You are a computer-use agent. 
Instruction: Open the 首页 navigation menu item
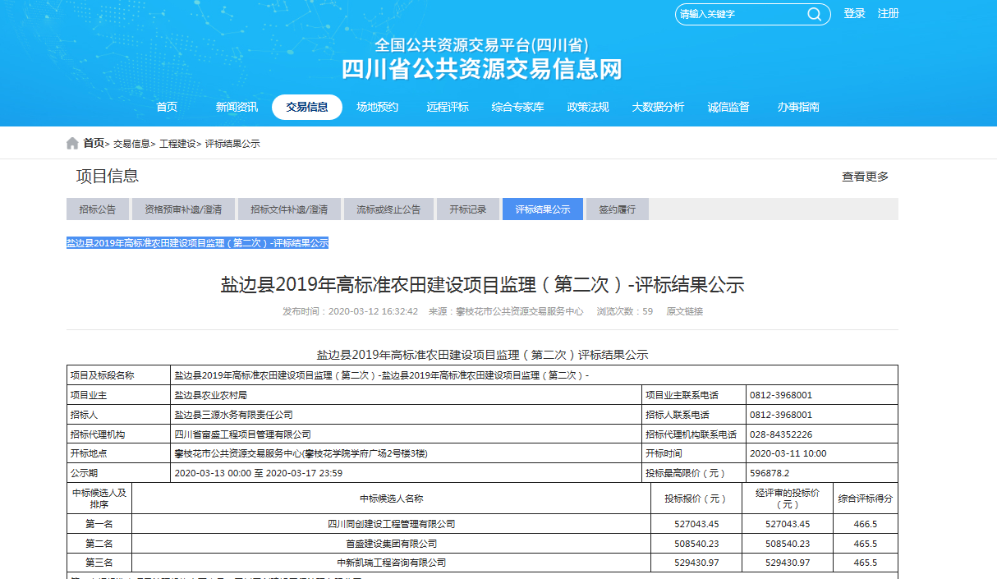tap(167, 107)
